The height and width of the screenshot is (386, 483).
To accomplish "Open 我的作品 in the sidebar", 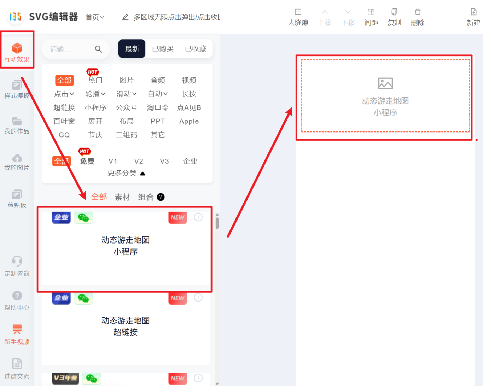I will 17,125.
